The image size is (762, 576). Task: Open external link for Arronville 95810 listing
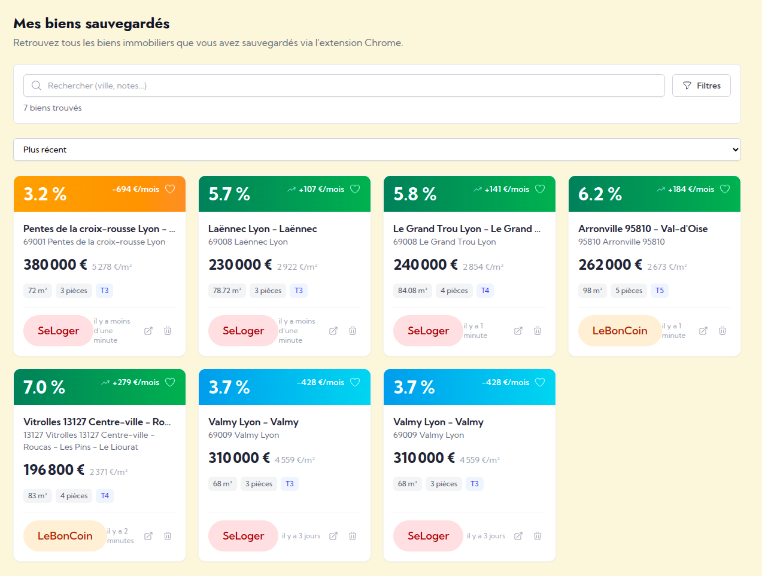pos(703,331)
